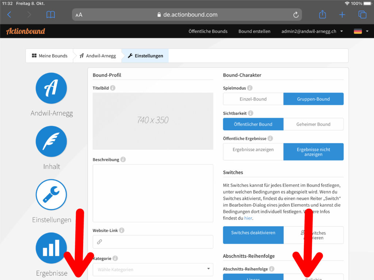The width and height of the screenshot is (374, 280).
Task: Click Meine Bounds breadcrumb
Action: (x=50, y=56)
